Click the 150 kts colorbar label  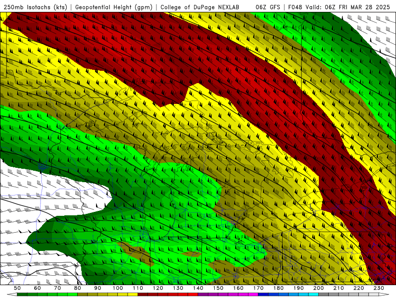pyautogui.click(x=218, y=288)
